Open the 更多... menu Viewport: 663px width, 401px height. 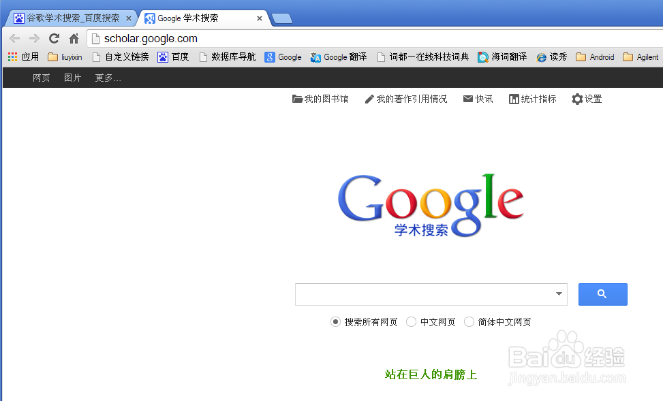tap(108, 78)
